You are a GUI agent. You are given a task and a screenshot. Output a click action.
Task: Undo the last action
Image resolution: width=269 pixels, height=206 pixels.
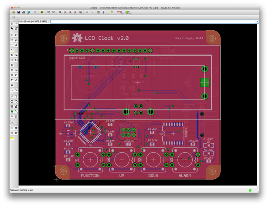[87, 12]
